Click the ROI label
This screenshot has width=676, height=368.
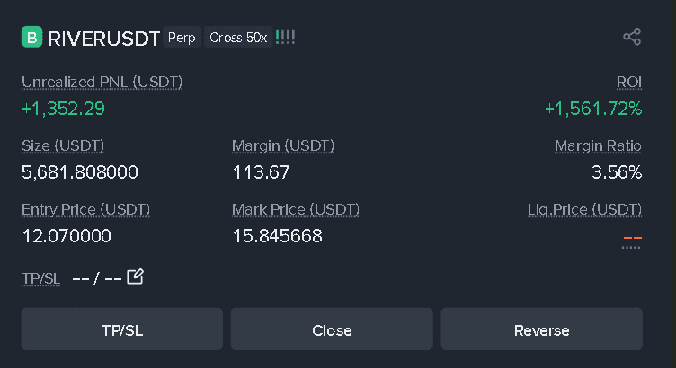[x=629, y=82]
